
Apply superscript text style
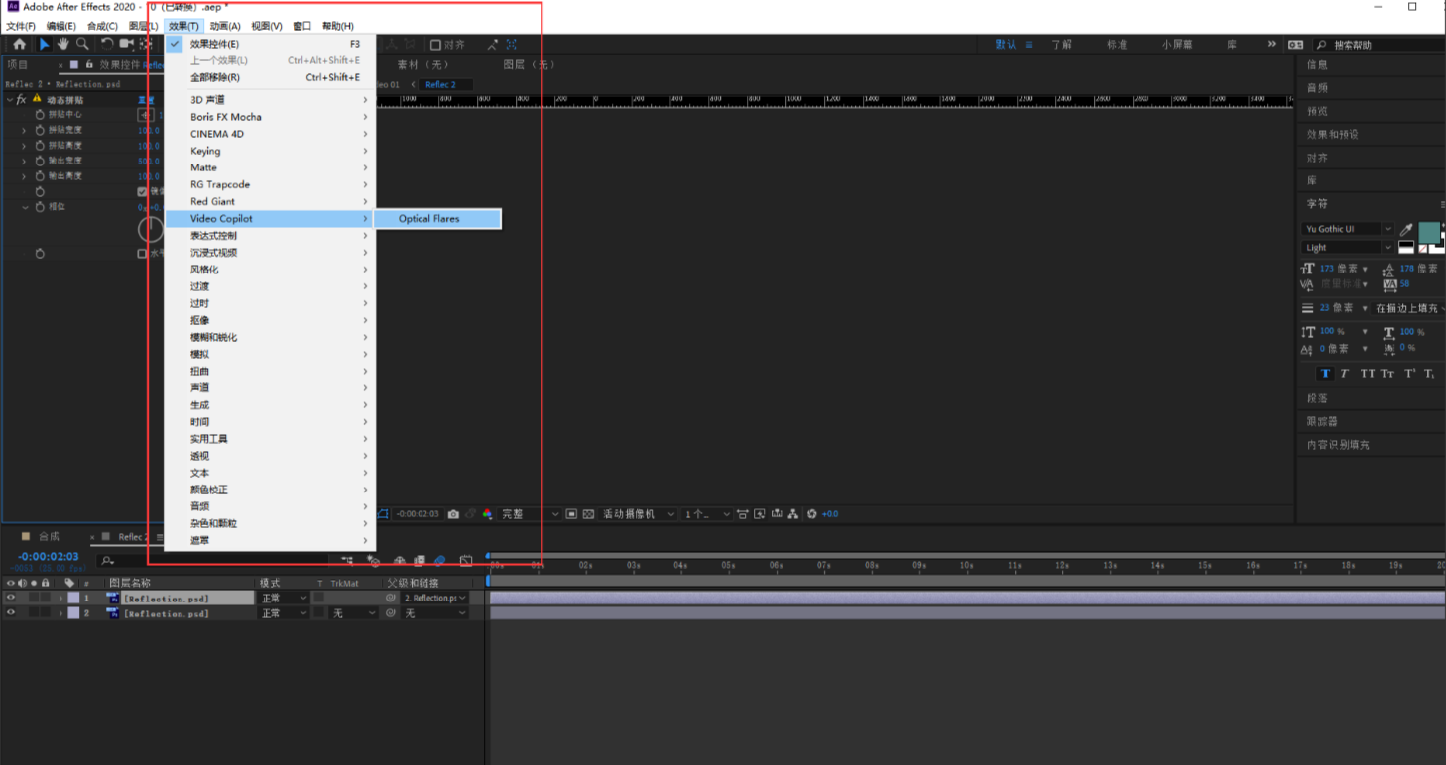coord(1409,374)
